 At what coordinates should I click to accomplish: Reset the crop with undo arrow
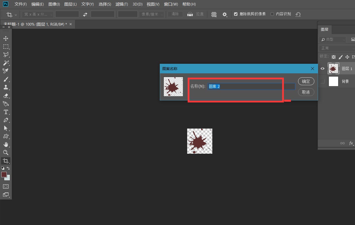pos(298,14)
